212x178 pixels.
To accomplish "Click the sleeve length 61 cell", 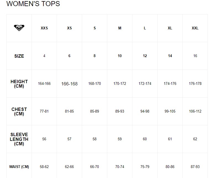I will pos(170,139).
